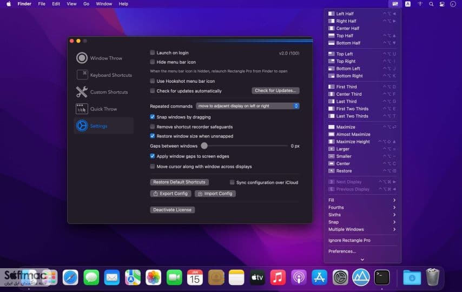This screenshot has height=292, width=462.
Task: Expand the Snap submenu
Action: pos(362,222)
